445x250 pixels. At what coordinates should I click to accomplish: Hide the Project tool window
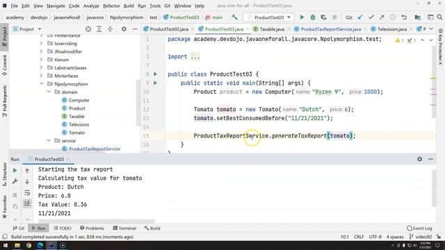click(x=134, y=29)
